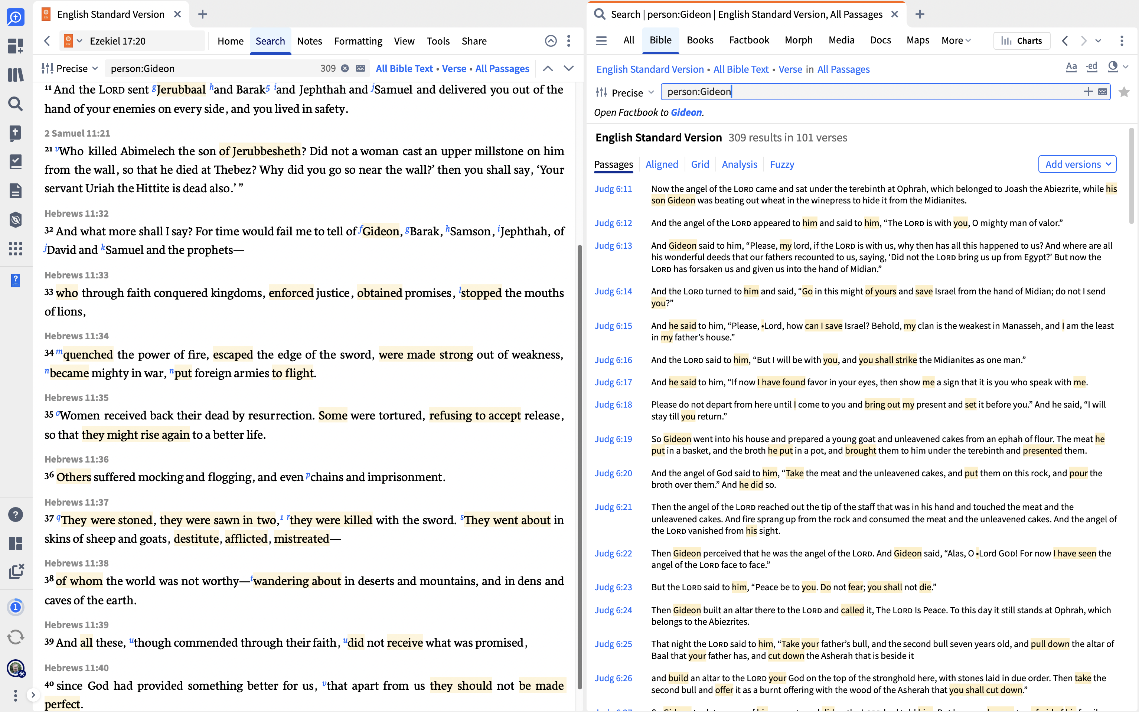Jump to previous search result arrow

(x=548, y=68)
